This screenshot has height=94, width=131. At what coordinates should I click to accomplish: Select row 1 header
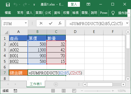[5, 38]
